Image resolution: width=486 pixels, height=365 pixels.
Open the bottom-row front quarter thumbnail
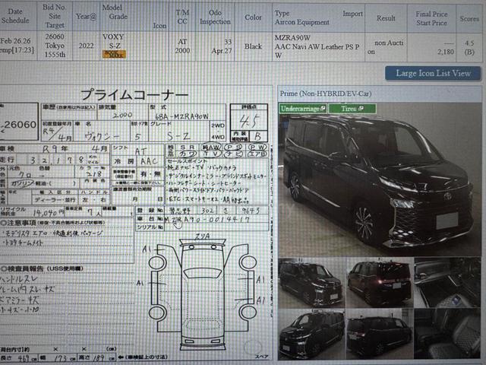click(311, 334)
